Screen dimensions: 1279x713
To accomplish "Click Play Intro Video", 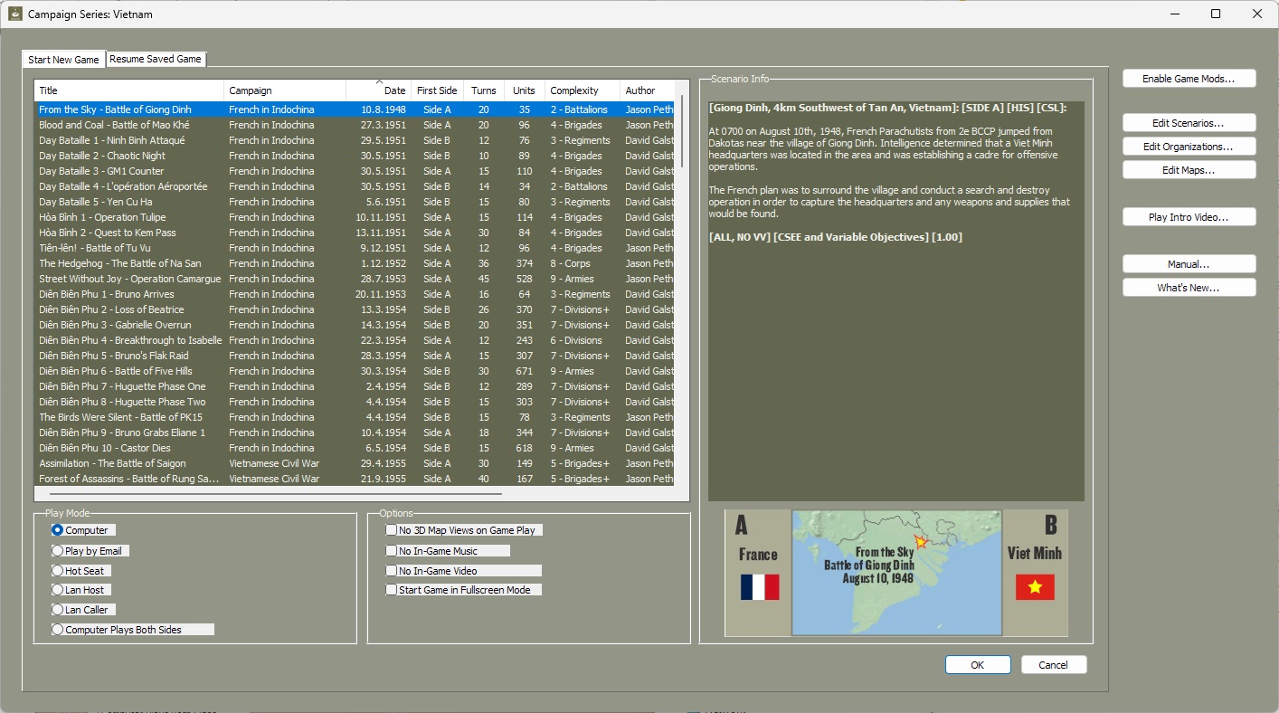I will (1189, 217).
